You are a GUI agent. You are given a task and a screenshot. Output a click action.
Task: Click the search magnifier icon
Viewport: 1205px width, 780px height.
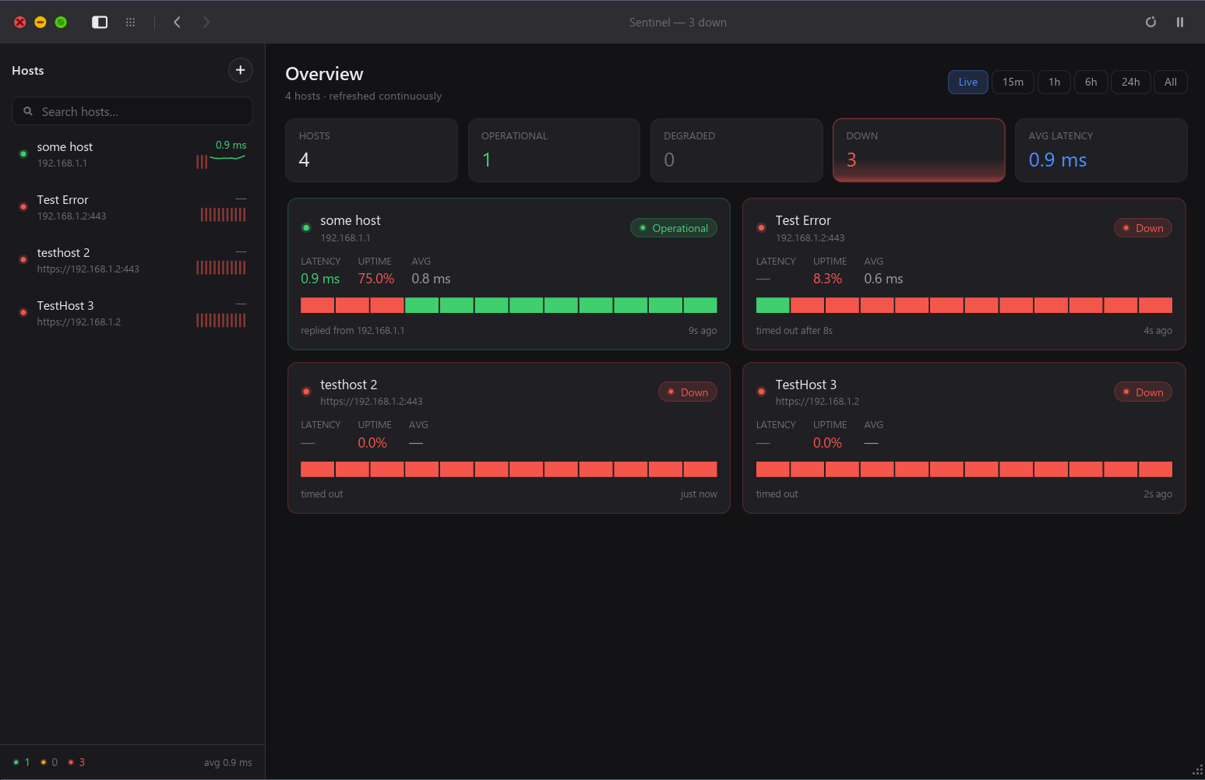tap(28, 111)
